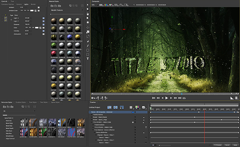Open the camera view option in Composite toolbar
240x147 pixels.
pyautogui.click(x=121, y=5)
